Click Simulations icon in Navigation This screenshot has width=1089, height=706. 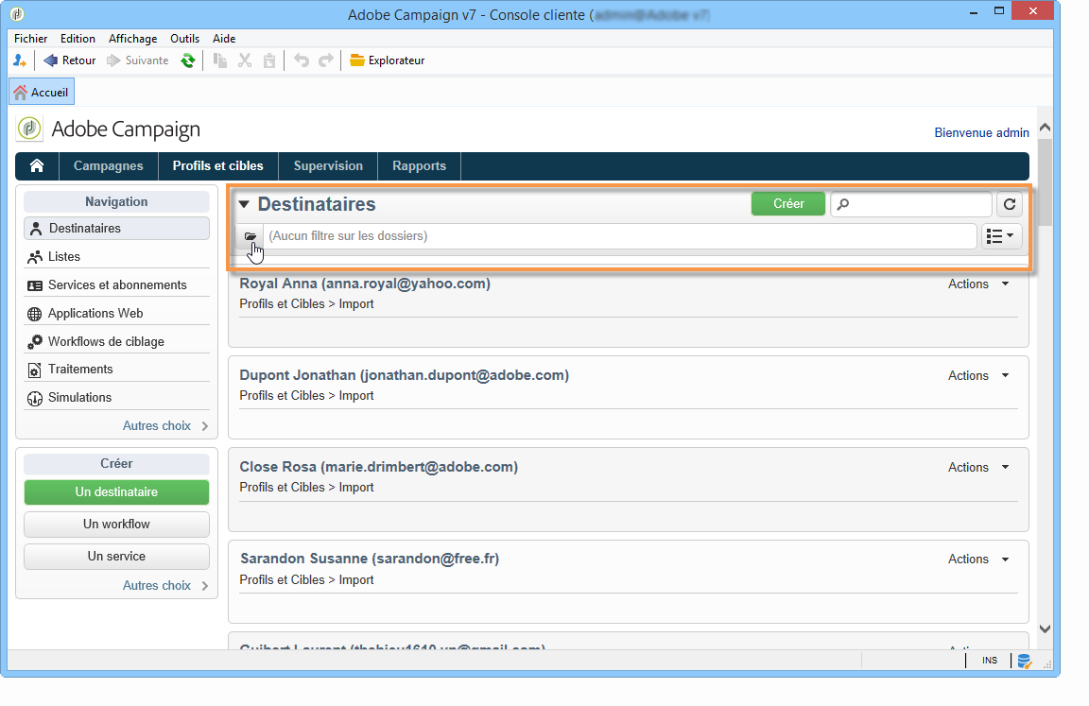(x=35, y=399)
